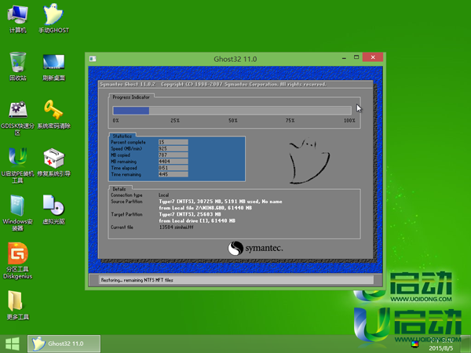Image resolution: width=471 pixels, height=353 pixels.
Task: Minimize the Ghost32 11.0 window
Action: coord(344,57)
